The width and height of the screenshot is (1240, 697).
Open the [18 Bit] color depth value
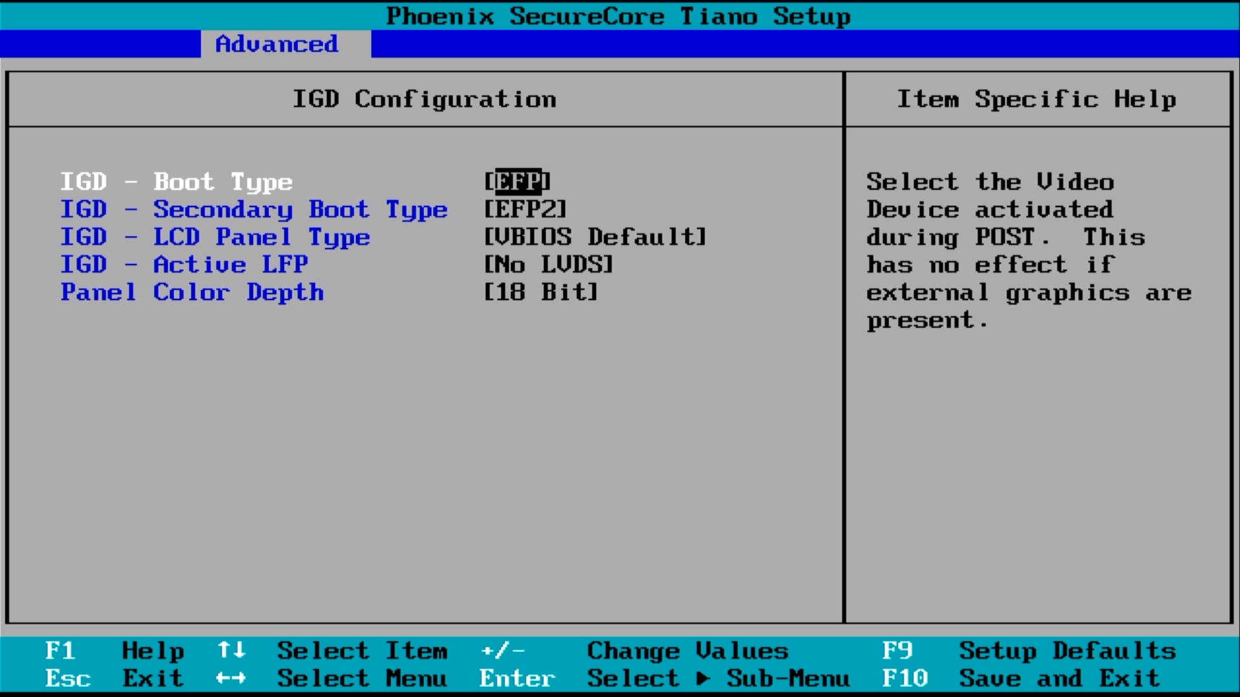coord(541,292)
